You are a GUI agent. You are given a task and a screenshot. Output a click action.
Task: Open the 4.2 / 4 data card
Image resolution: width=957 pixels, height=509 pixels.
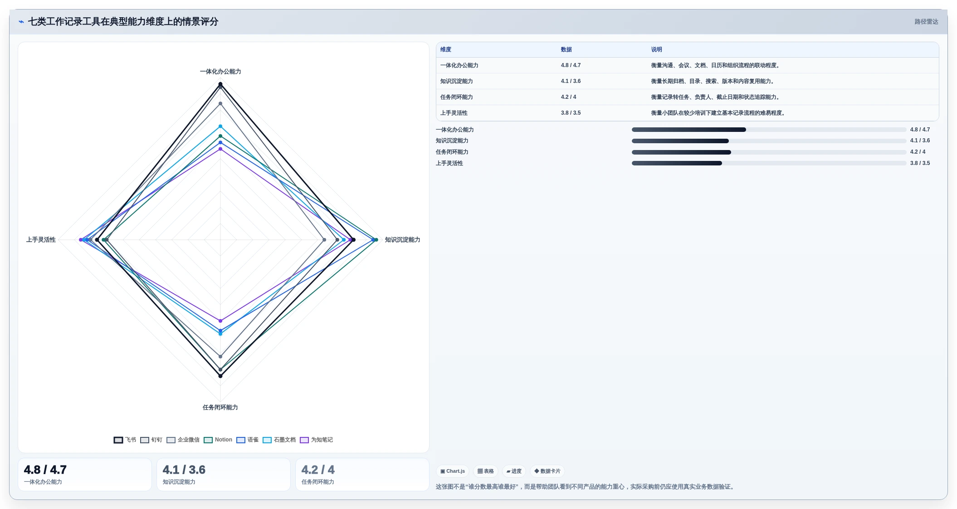tap(362, 475)
